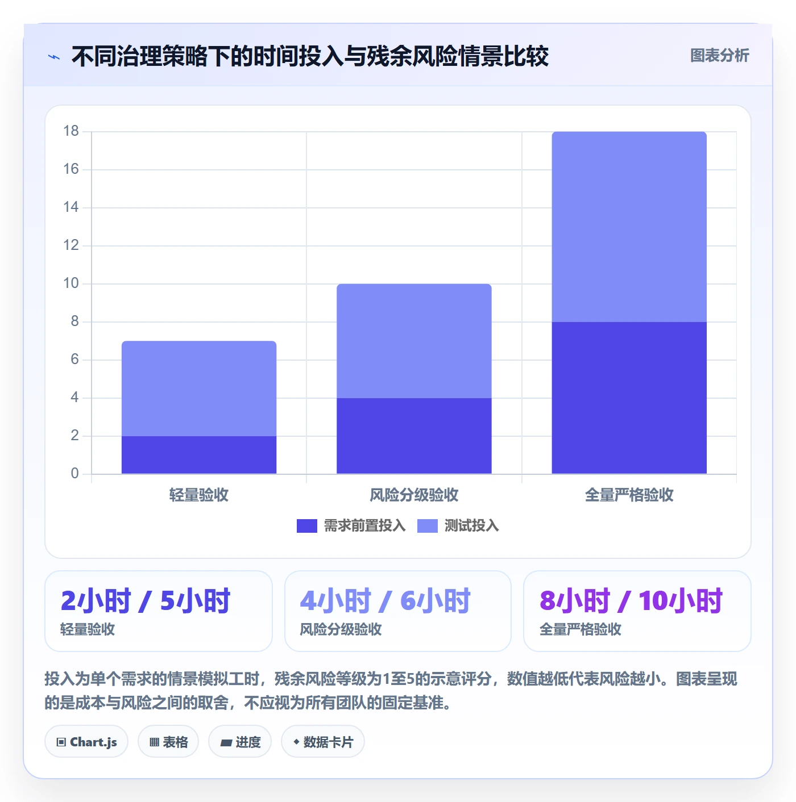Click the 图表分析 label in header
The image size is (796, 802).
click(x=719, y=56)
